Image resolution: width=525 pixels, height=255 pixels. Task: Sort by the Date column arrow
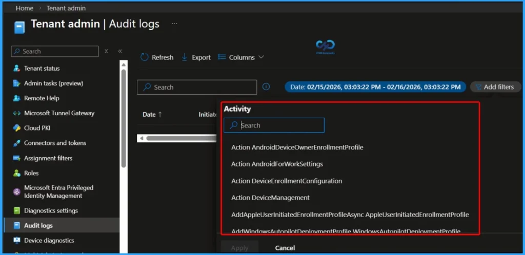click(160, 114)
